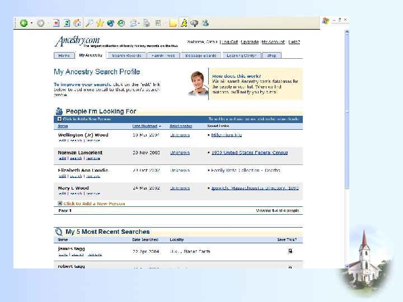Open the Messenger people icon in the toolbar

tap(205, 23)
